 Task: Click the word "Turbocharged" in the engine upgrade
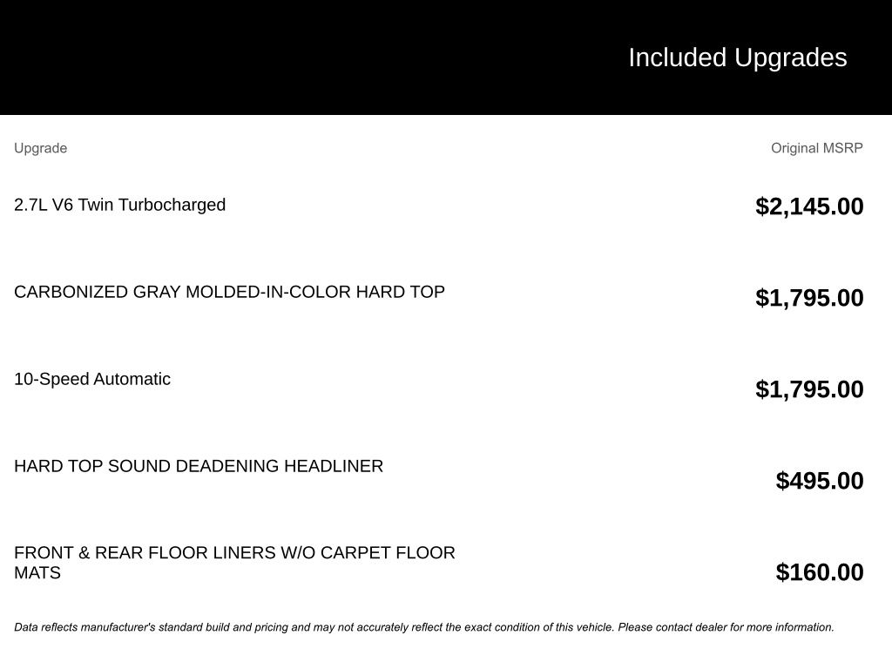coord(172,205)
